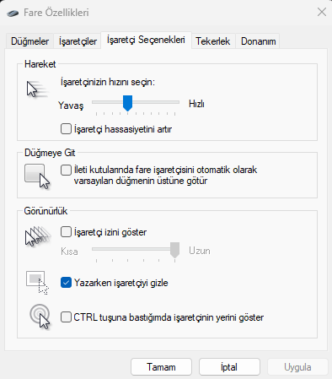
Task: Click the pointer speed motion icon
Action: (36, 89)
